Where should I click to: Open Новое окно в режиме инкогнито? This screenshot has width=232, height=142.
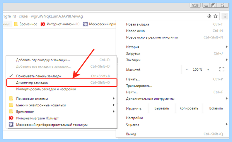click(173, 37)
